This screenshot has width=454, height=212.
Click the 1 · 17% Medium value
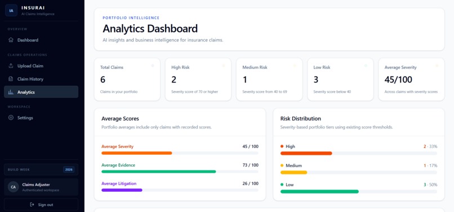pyautogui.click(x=430, y=165)
